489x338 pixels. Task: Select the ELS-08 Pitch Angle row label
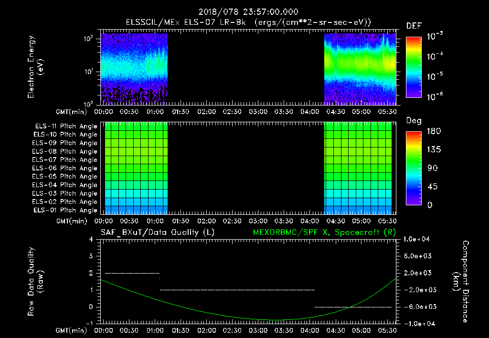65,151
